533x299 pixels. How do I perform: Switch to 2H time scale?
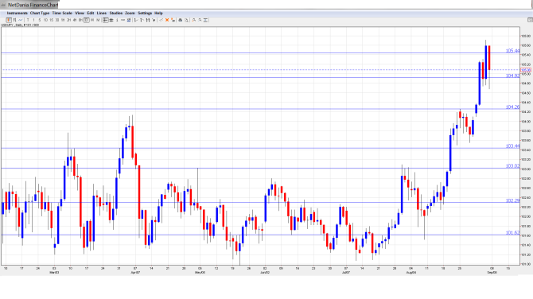(68, 20)
